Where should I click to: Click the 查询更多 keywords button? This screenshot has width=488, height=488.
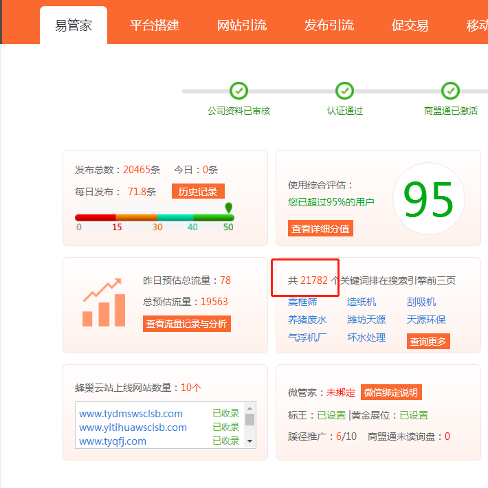[428, 341]
